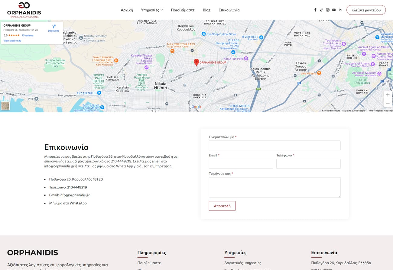Viewport: 393px width, 270px height.
Task: Select Επικοινωνία in top navigation
Action: click(229, 10)
